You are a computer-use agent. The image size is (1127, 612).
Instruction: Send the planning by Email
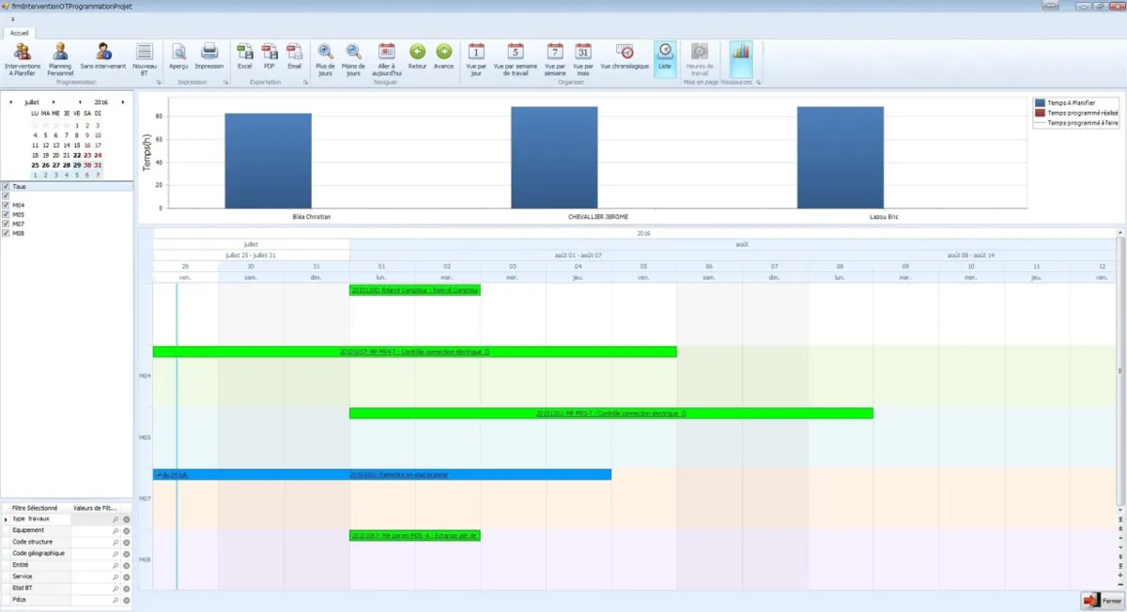295,56
